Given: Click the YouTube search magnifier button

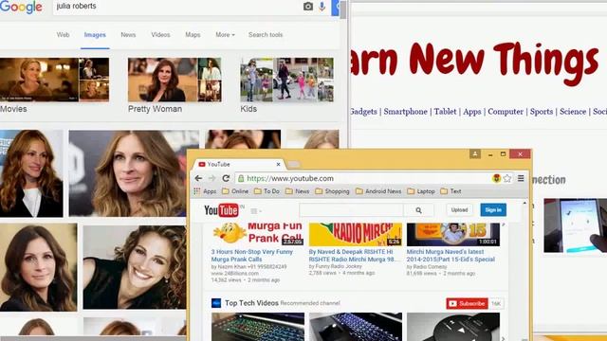Looking at the screenshot, I should pos(418,210).
